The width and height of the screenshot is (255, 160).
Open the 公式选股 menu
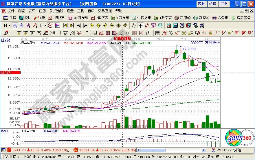(56, 11)
